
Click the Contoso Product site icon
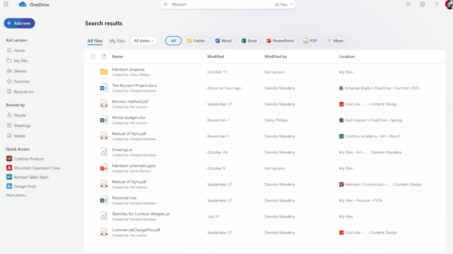(x=9, y=159)
